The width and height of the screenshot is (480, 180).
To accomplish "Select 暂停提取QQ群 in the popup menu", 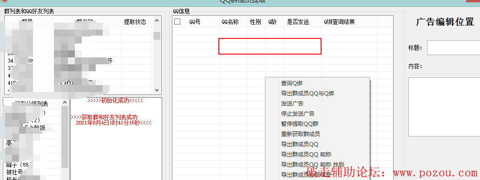I will click(x=300, y=124).
